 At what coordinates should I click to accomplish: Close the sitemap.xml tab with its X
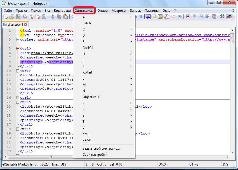tap(26, 25)
